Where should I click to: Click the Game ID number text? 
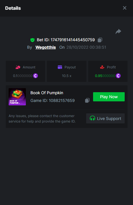62,100
